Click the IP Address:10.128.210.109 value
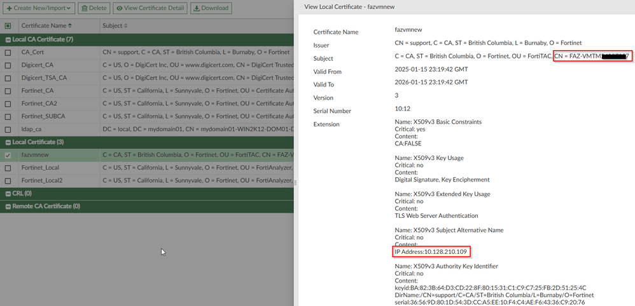 click(431, 252)
